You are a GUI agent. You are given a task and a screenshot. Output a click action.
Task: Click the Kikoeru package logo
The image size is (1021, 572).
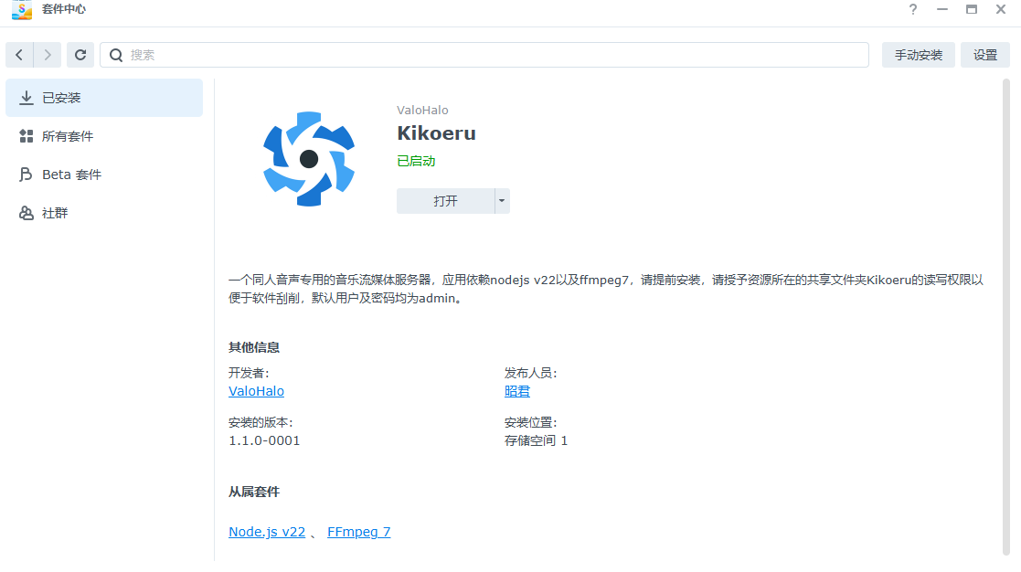tap(309, 159)
